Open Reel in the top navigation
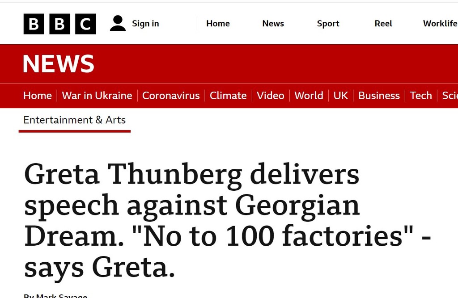458x298 pixels. (383, 23)
